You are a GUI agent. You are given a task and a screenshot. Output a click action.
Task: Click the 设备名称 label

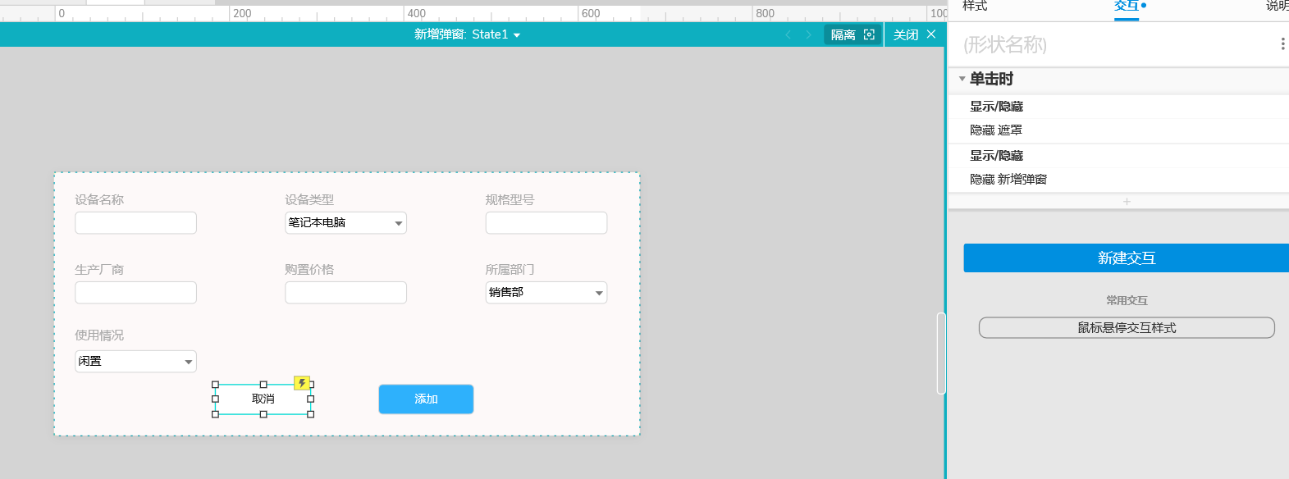99,200
